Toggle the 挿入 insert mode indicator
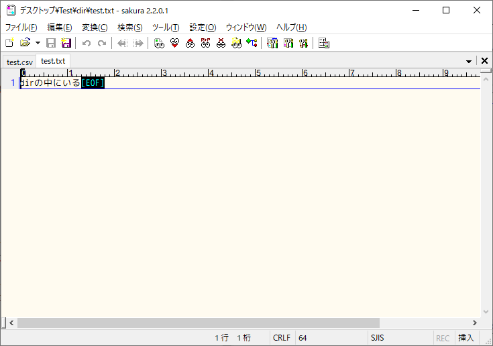This screenshot has height=346, width=493. pos(466,338)
